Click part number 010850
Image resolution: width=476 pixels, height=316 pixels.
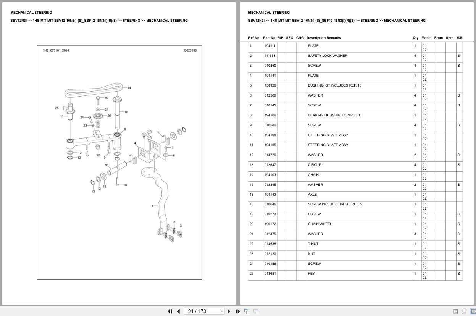point(270,66)
